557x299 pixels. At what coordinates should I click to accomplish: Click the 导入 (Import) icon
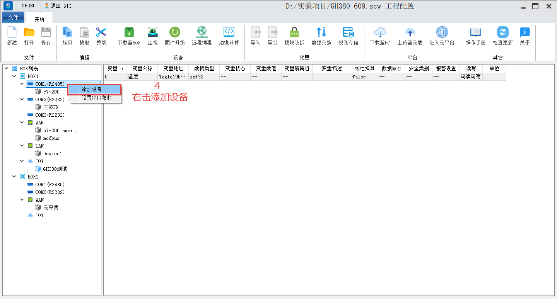click(x=255, y=32)
